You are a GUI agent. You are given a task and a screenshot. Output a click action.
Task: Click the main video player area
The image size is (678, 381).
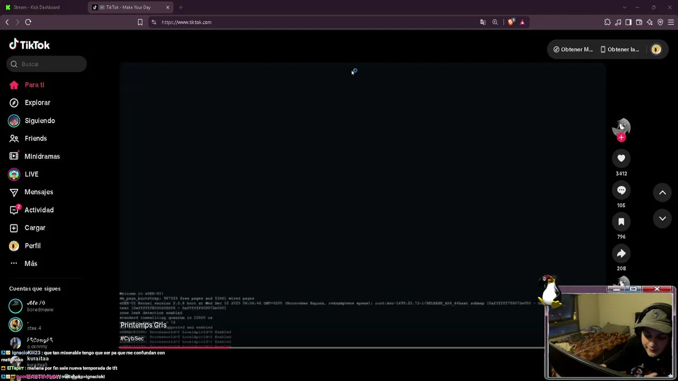[362, 205]
